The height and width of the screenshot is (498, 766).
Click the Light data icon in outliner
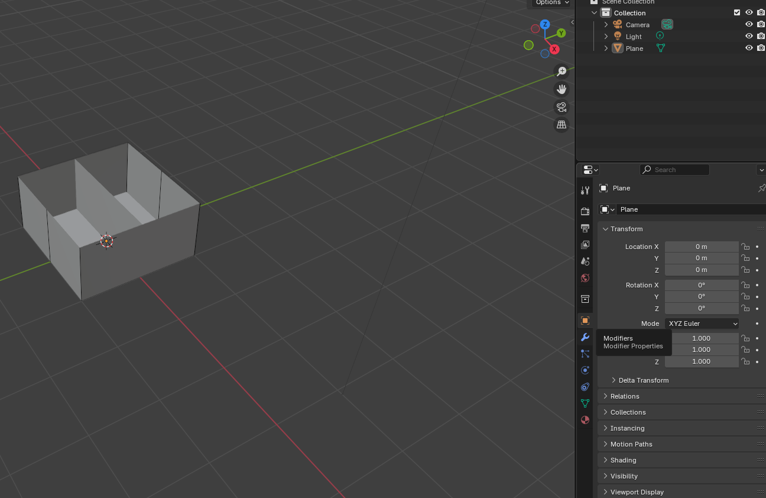tap(660, 36)
